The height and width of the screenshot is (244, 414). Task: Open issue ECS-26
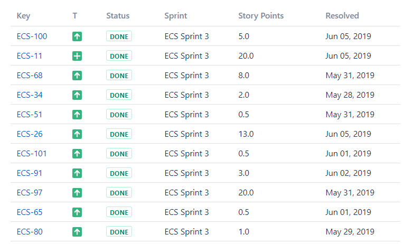[30, 134]
